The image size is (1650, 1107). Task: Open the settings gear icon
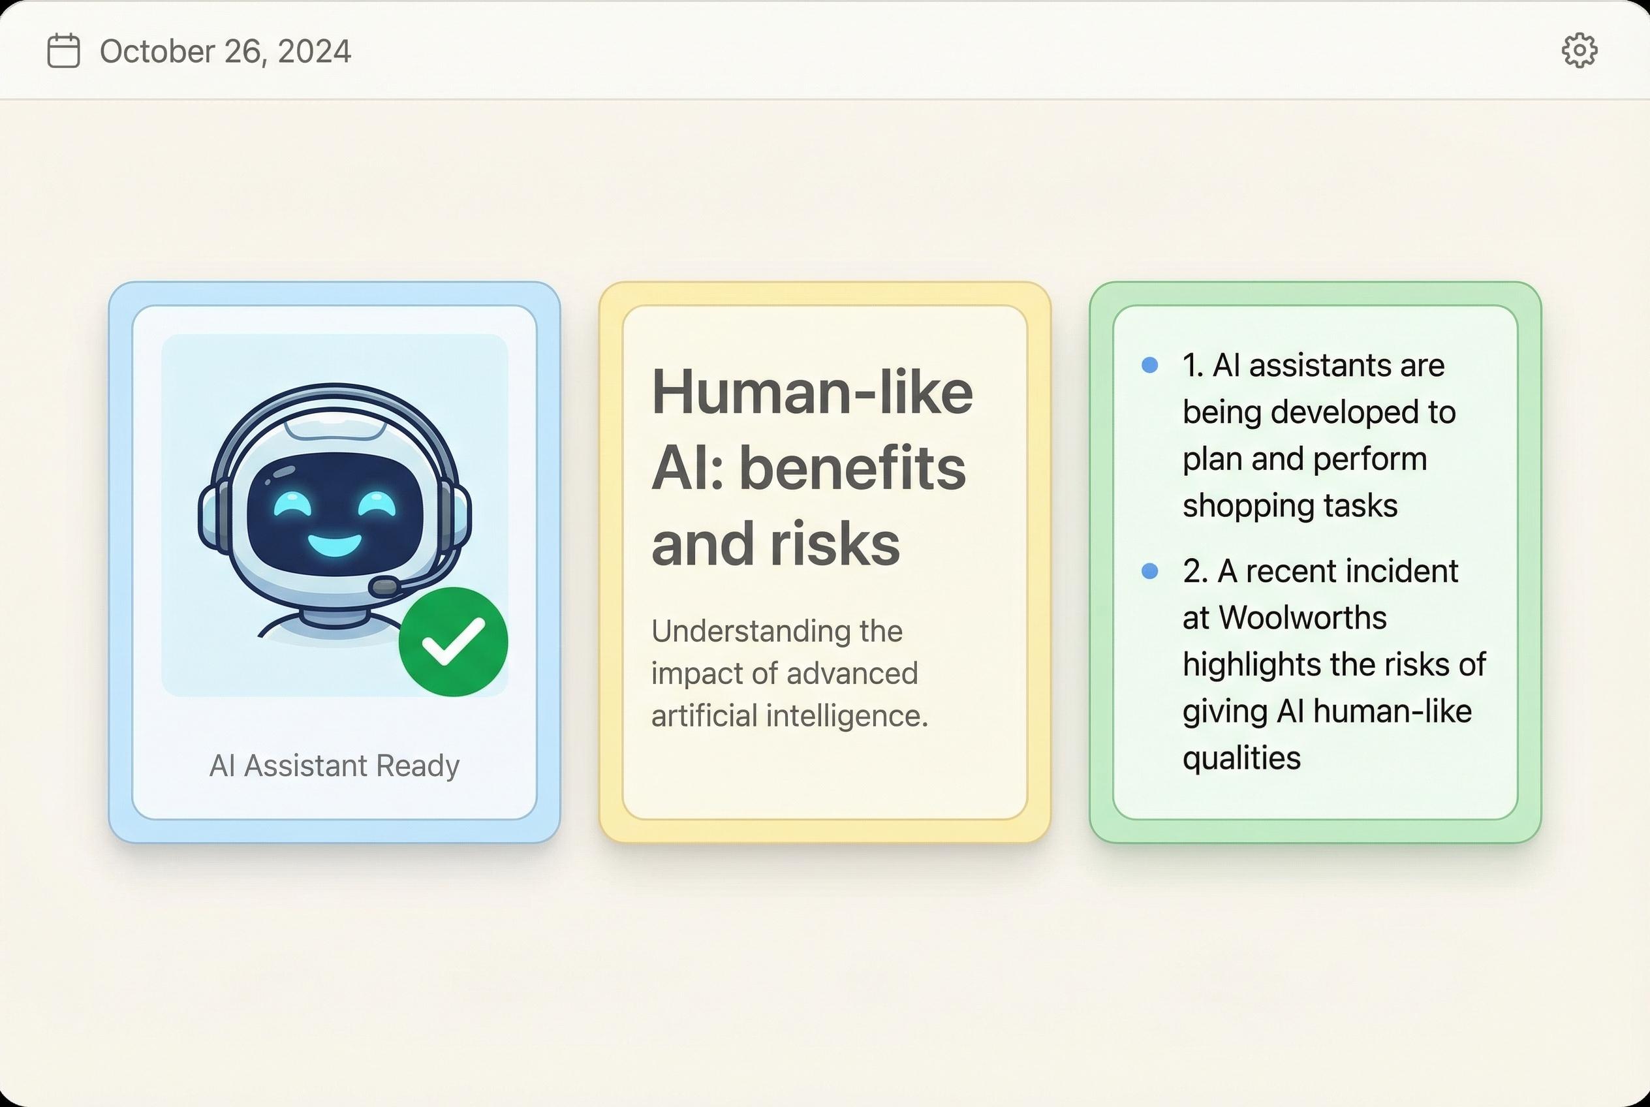pos(1579,50)
